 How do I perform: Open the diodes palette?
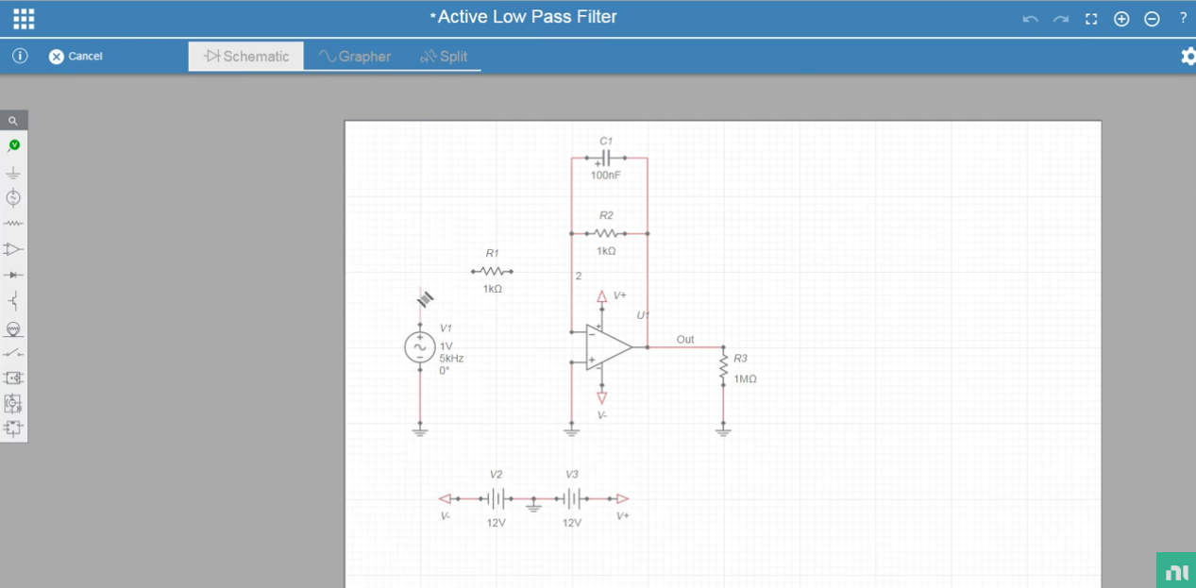pyautogui.click(x=13, y=275)
